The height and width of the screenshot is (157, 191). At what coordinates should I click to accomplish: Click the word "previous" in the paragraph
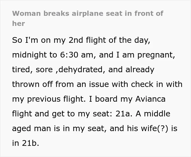click(x=44, y=99)
